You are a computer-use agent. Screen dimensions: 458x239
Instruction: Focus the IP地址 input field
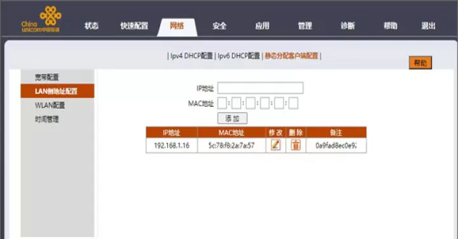[x=261, y=88]
